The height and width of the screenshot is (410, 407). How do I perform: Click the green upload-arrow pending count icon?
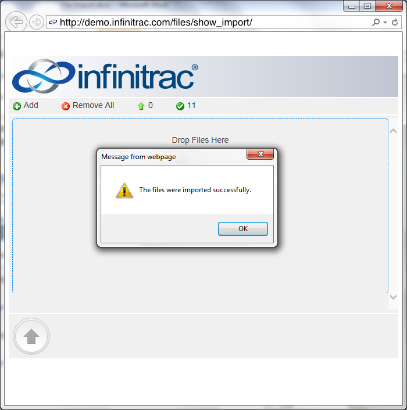(141, 106)
